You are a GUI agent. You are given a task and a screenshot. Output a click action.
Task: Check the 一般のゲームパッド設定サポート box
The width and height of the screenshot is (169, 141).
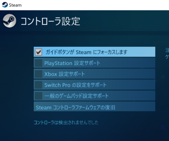coord(38,96)
